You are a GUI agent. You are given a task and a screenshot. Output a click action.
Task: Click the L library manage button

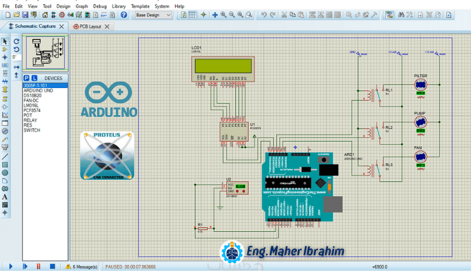(x=35, y=78)
